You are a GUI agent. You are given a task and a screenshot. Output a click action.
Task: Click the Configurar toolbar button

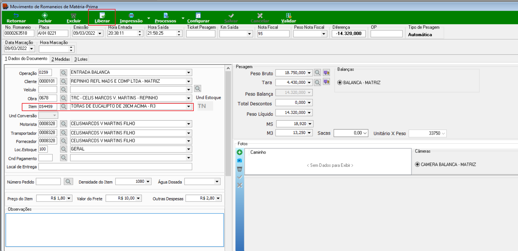(x=198, y=18)
